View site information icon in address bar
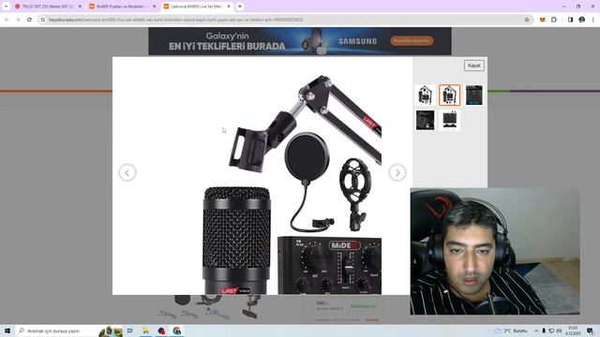 (43, 20)
